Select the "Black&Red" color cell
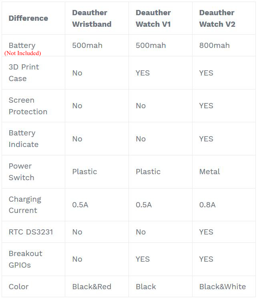257x298 pixels. click(91, 287)
